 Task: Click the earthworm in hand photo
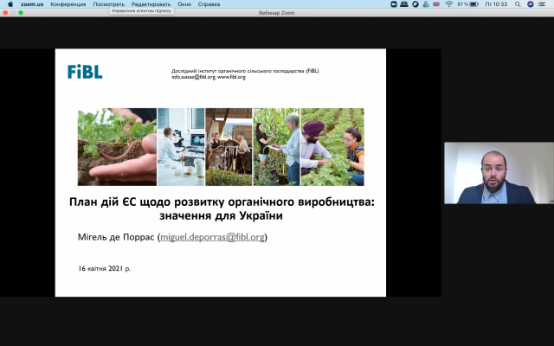click(117, 147)
